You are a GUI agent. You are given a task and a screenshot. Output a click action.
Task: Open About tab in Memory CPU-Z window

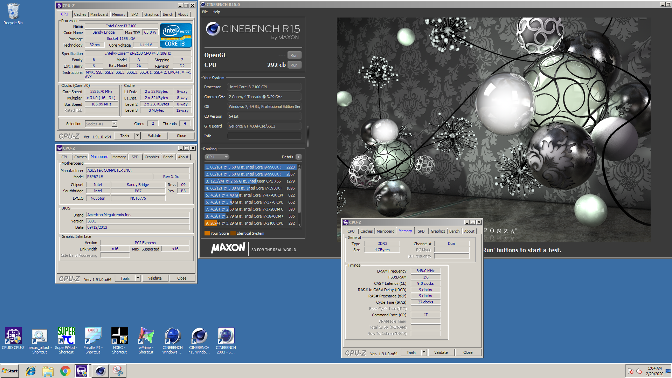click(469, 231)
